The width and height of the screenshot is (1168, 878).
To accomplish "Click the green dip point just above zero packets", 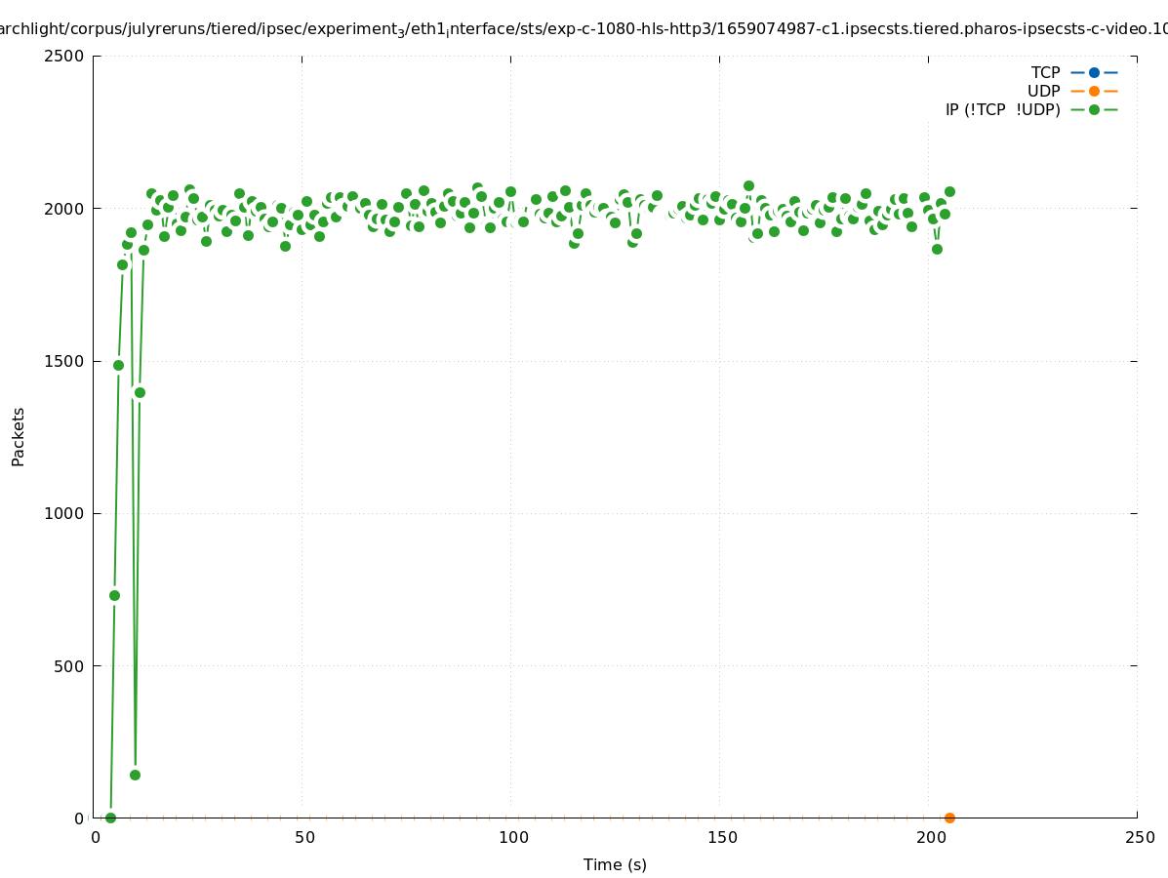I will coord(135,775).
